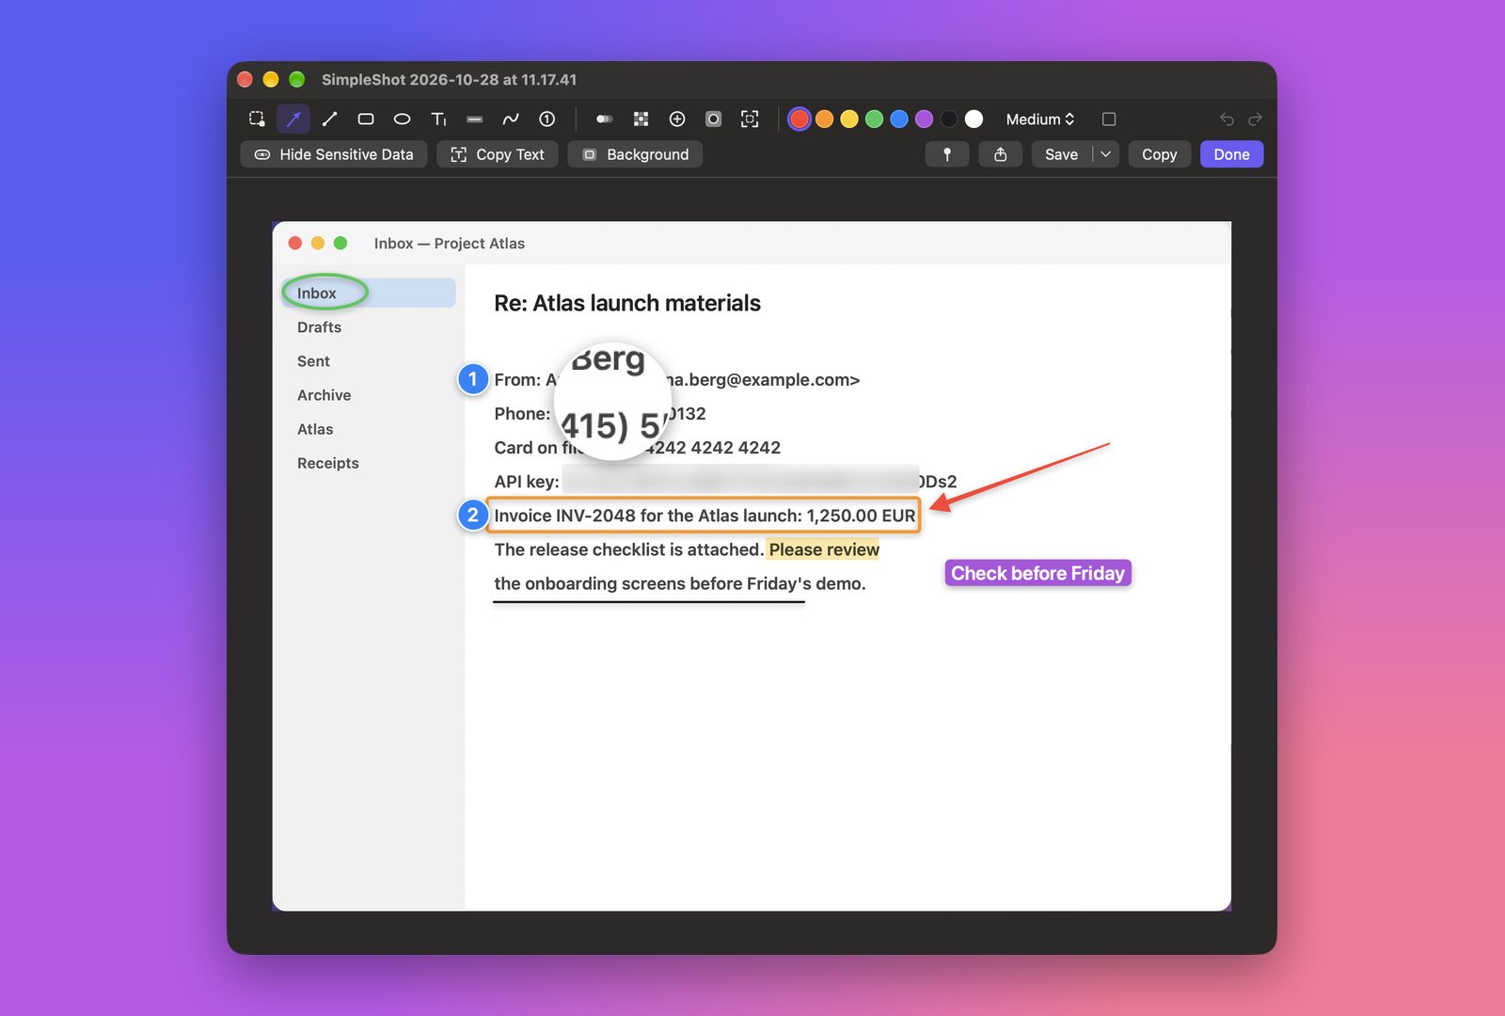
Task: Open the Share menu icon
Action: tap(1001, 154)
